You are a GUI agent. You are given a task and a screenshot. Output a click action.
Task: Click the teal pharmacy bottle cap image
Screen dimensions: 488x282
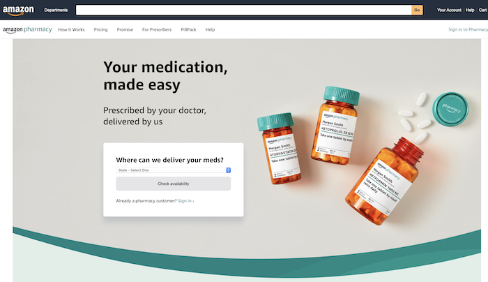click(x=450, y=109)
